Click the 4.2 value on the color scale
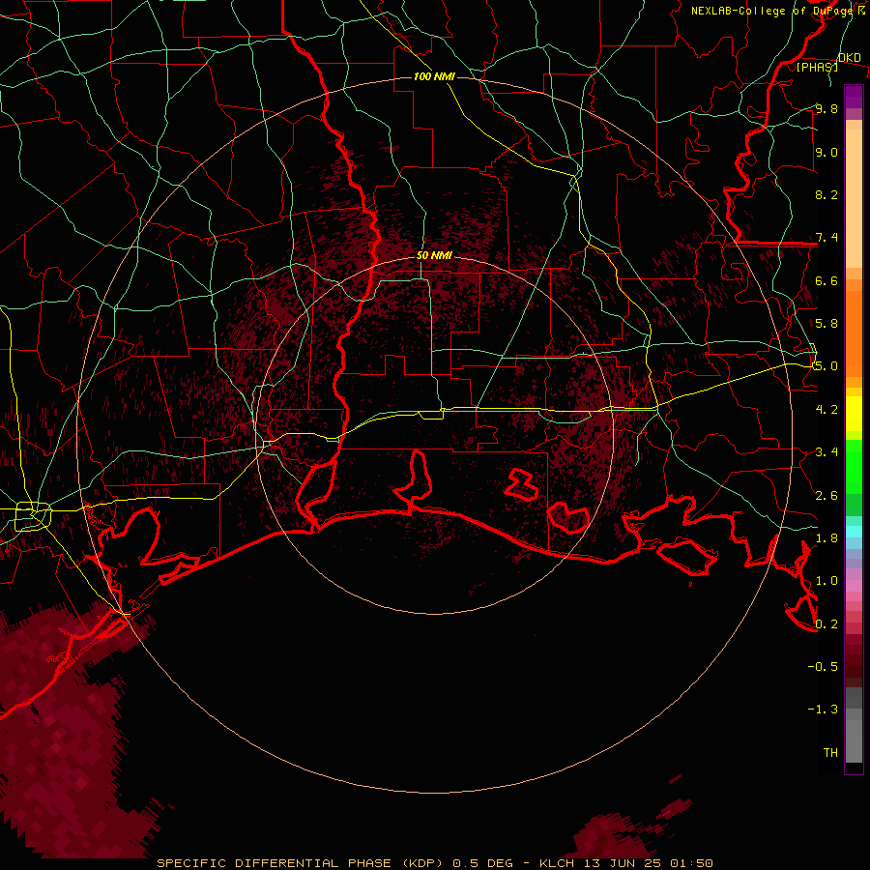 (x=826, y=410)
